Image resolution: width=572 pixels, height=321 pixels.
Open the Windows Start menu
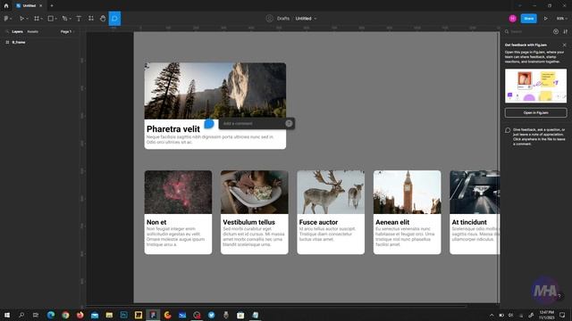pyautogui.click(x=7, y=315)
